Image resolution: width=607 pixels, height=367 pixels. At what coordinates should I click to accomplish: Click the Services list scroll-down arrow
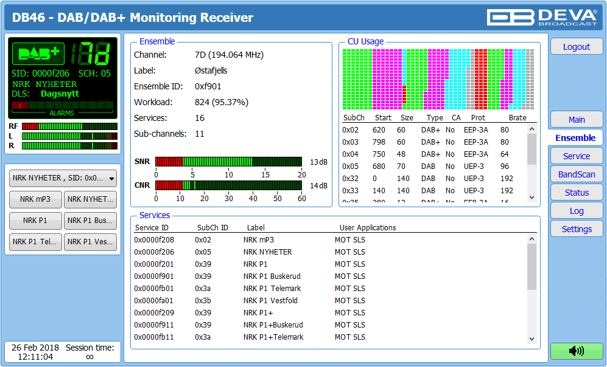[532, 339]
